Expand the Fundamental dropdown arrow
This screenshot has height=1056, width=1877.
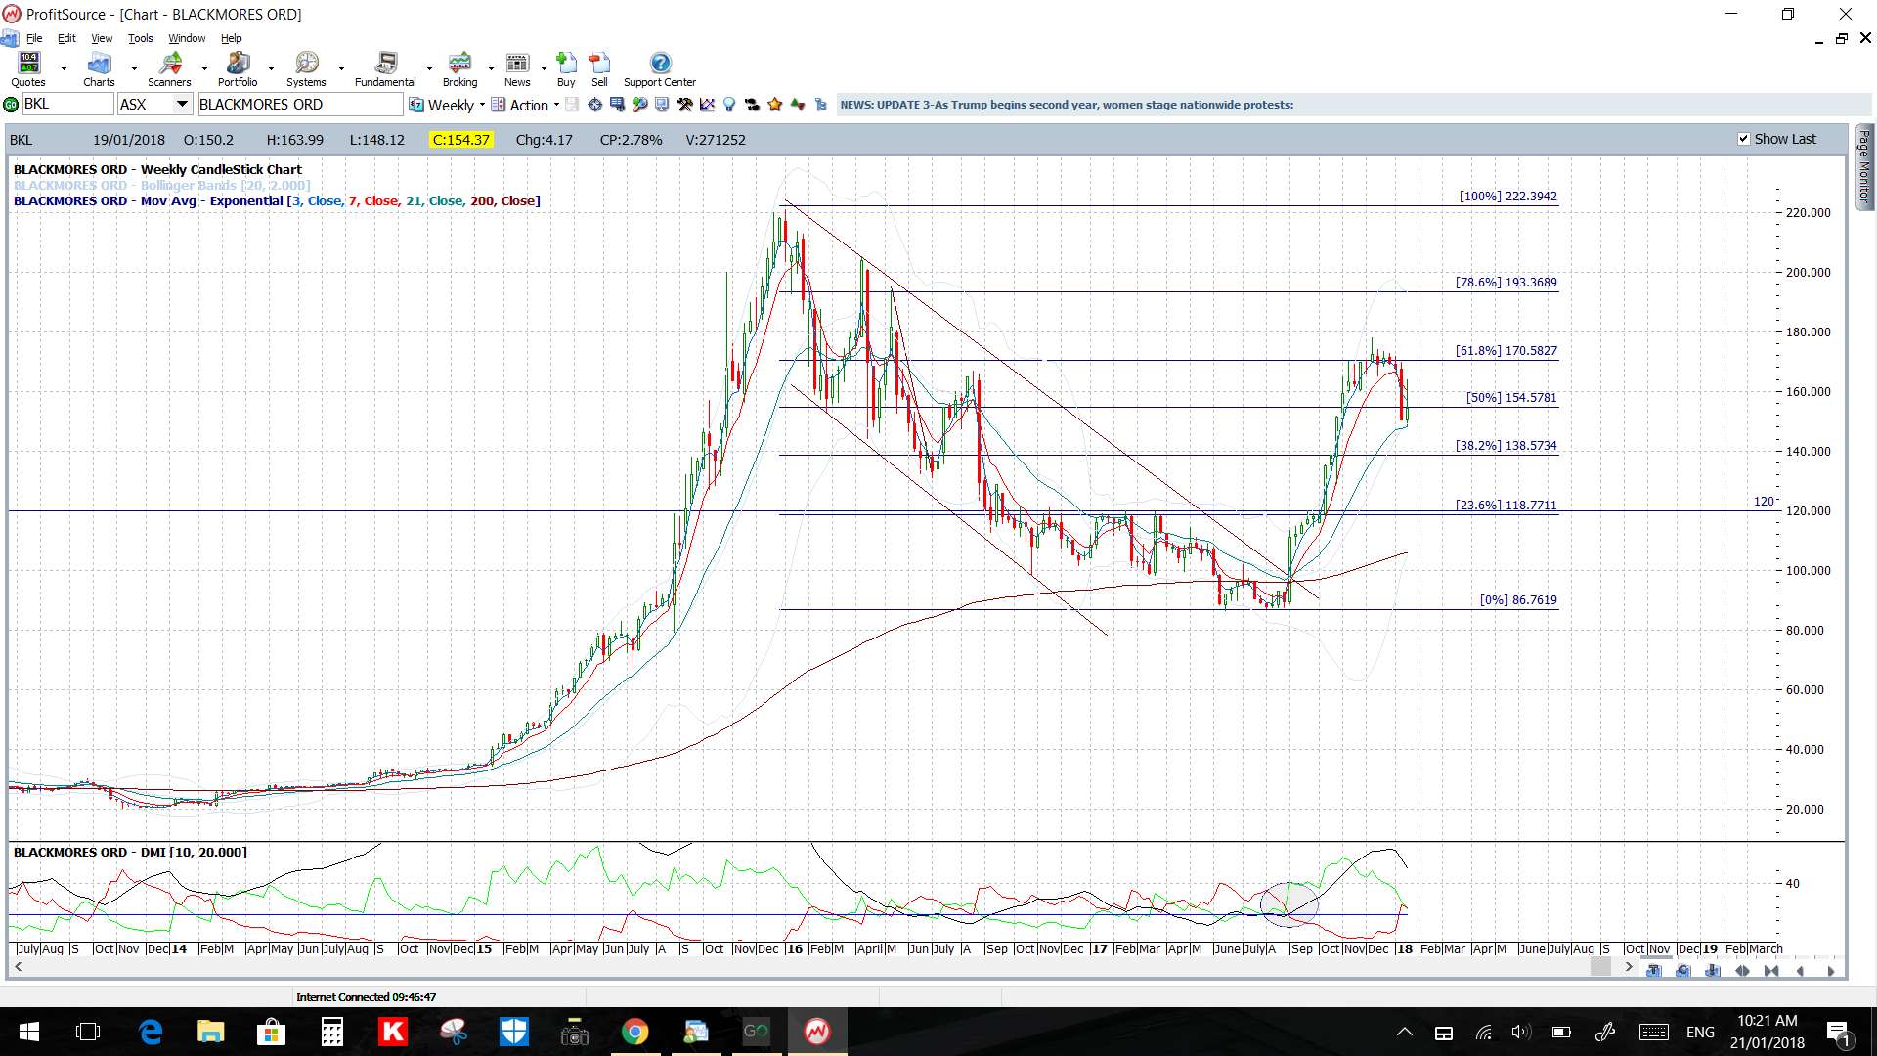[429, 69]
